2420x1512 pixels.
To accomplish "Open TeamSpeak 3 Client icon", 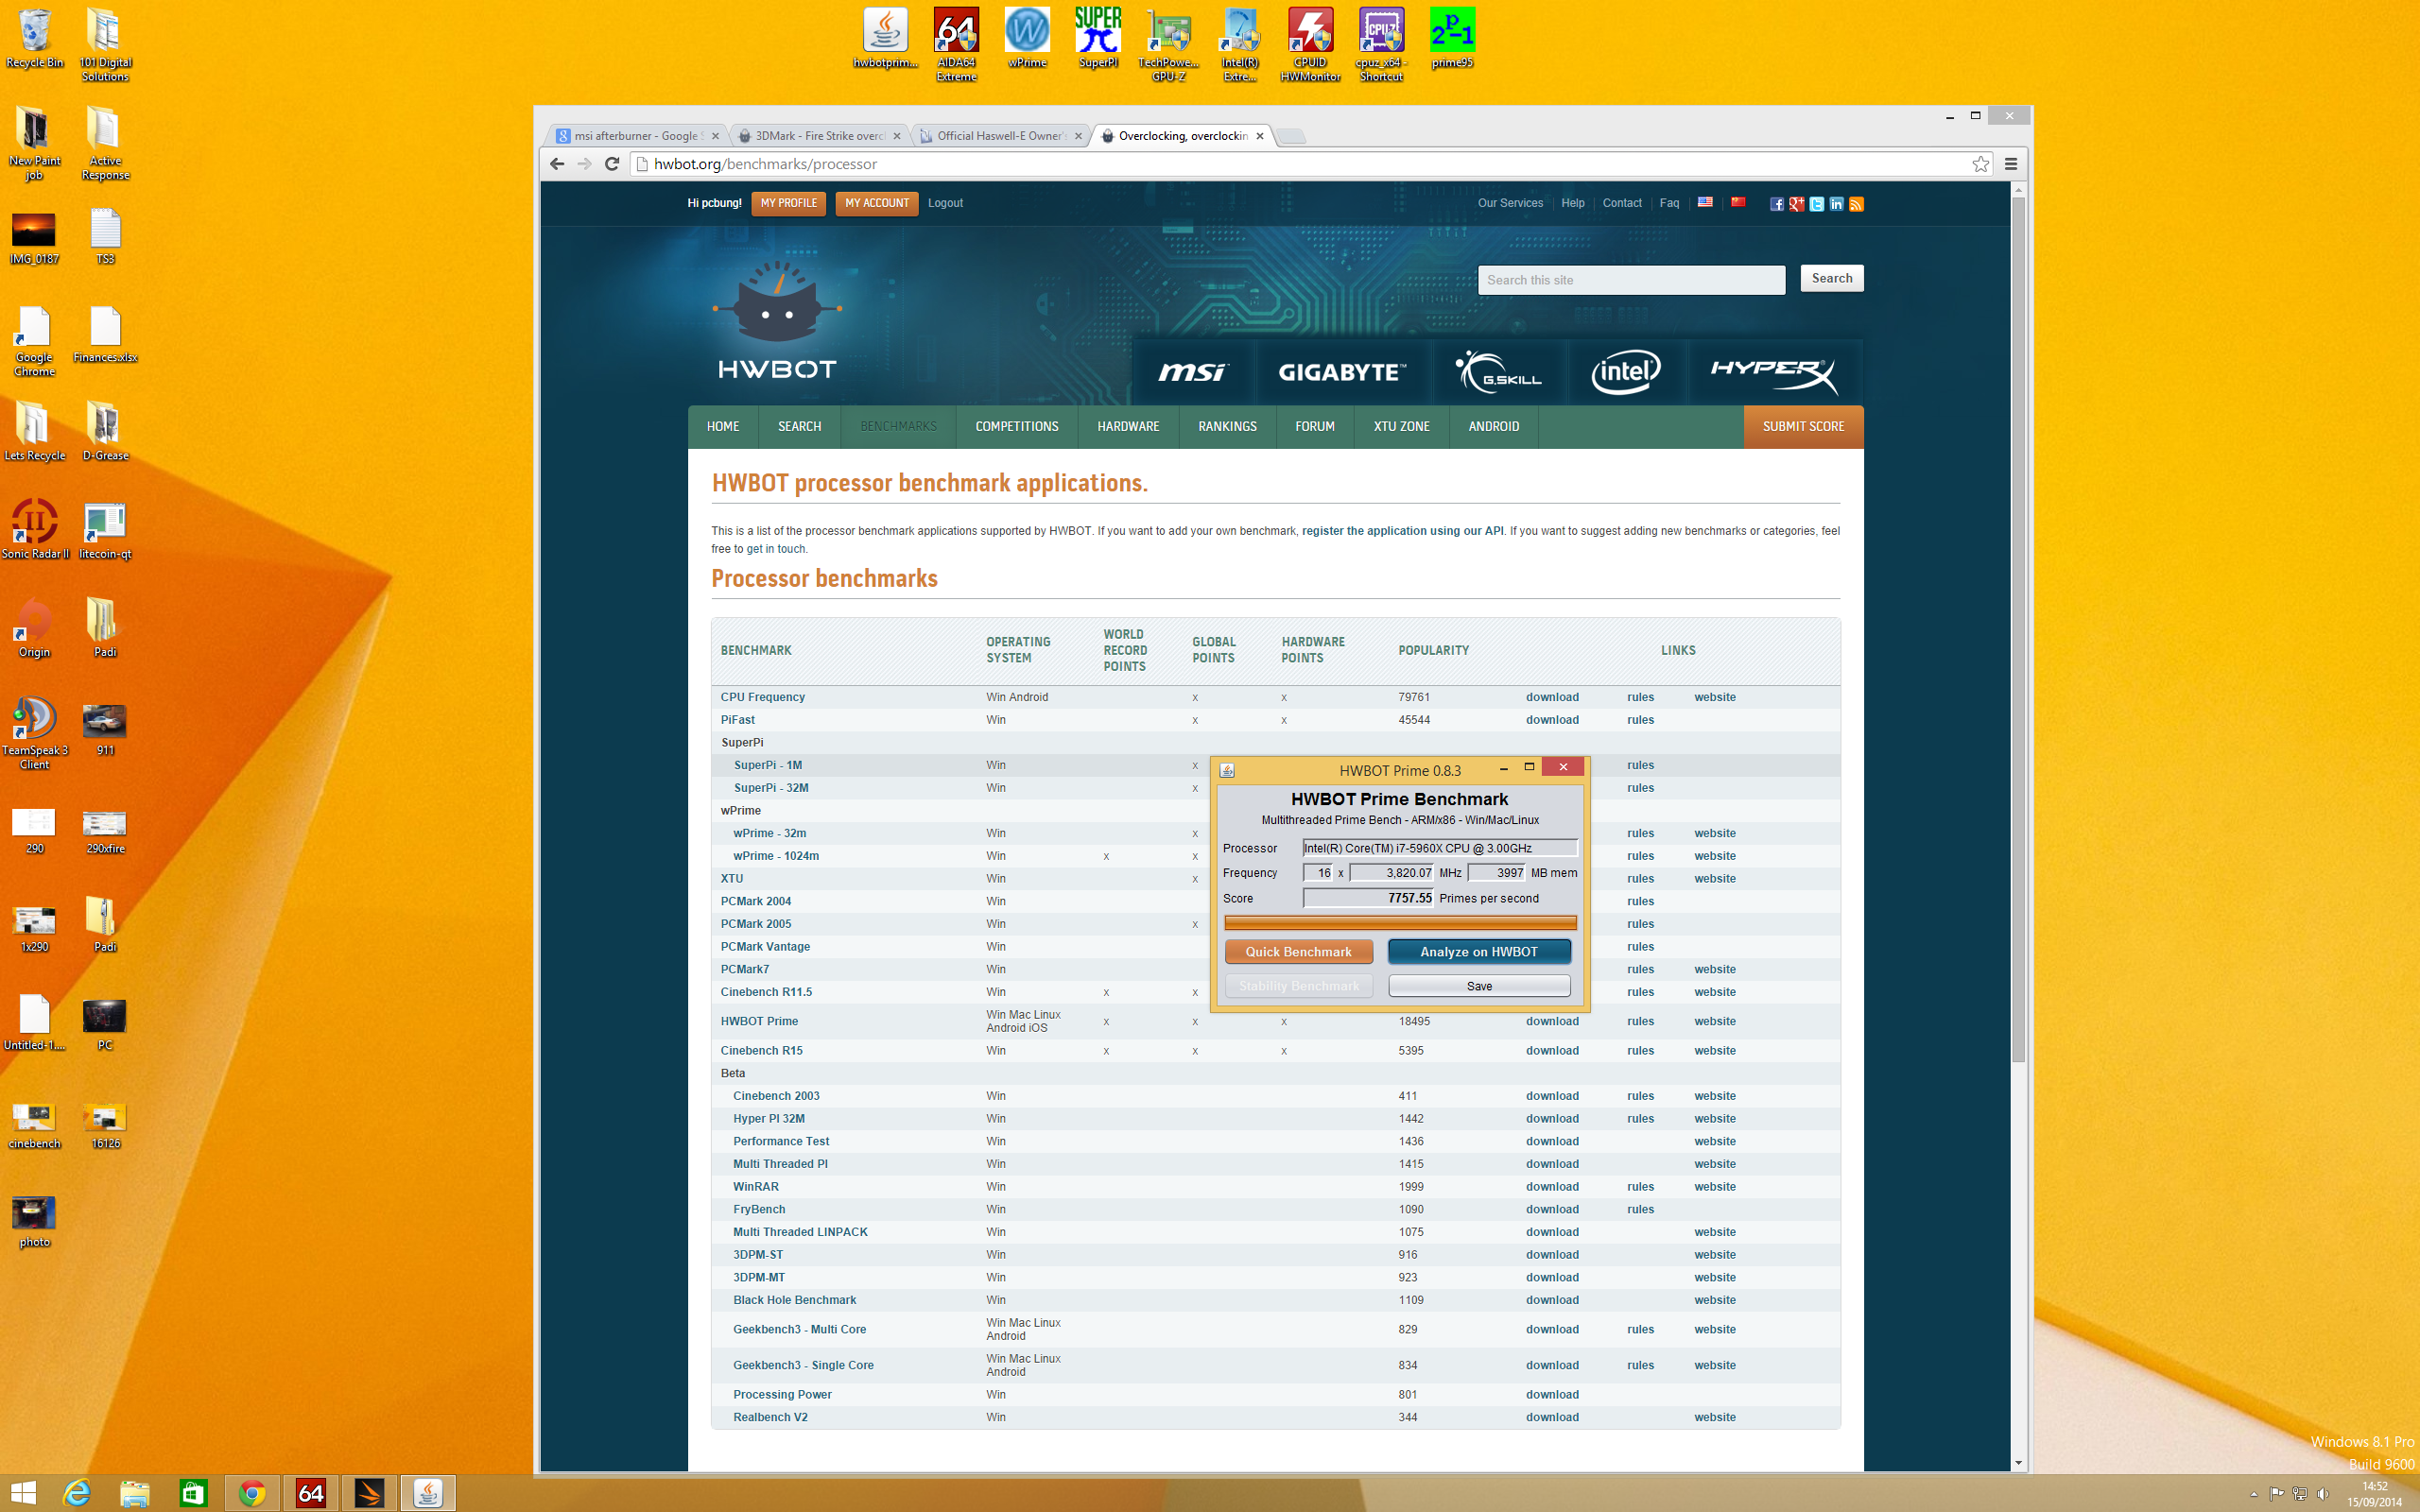I will click(35, 732).
